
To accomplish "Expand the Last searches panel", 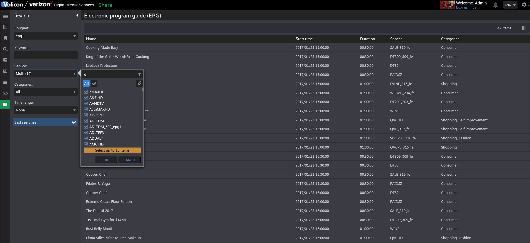I will [x=46, y=122].
